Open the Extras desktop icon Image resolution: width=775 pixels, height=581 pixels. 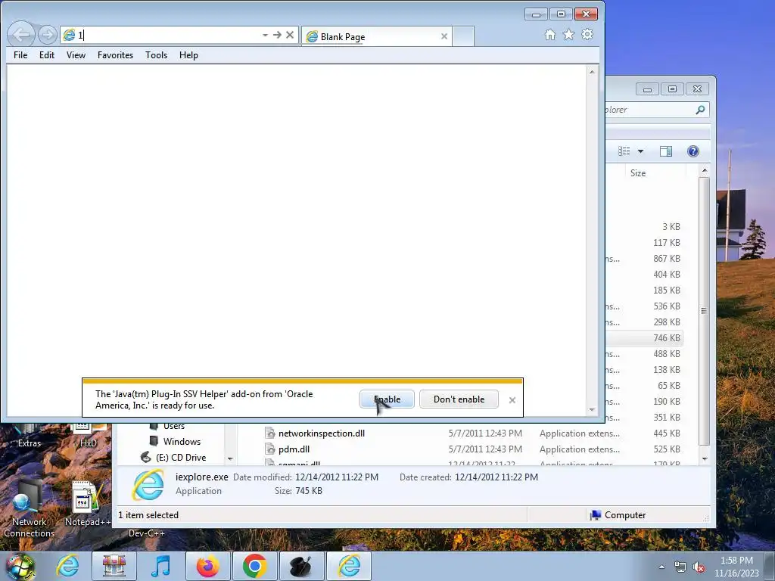(30, 438)
